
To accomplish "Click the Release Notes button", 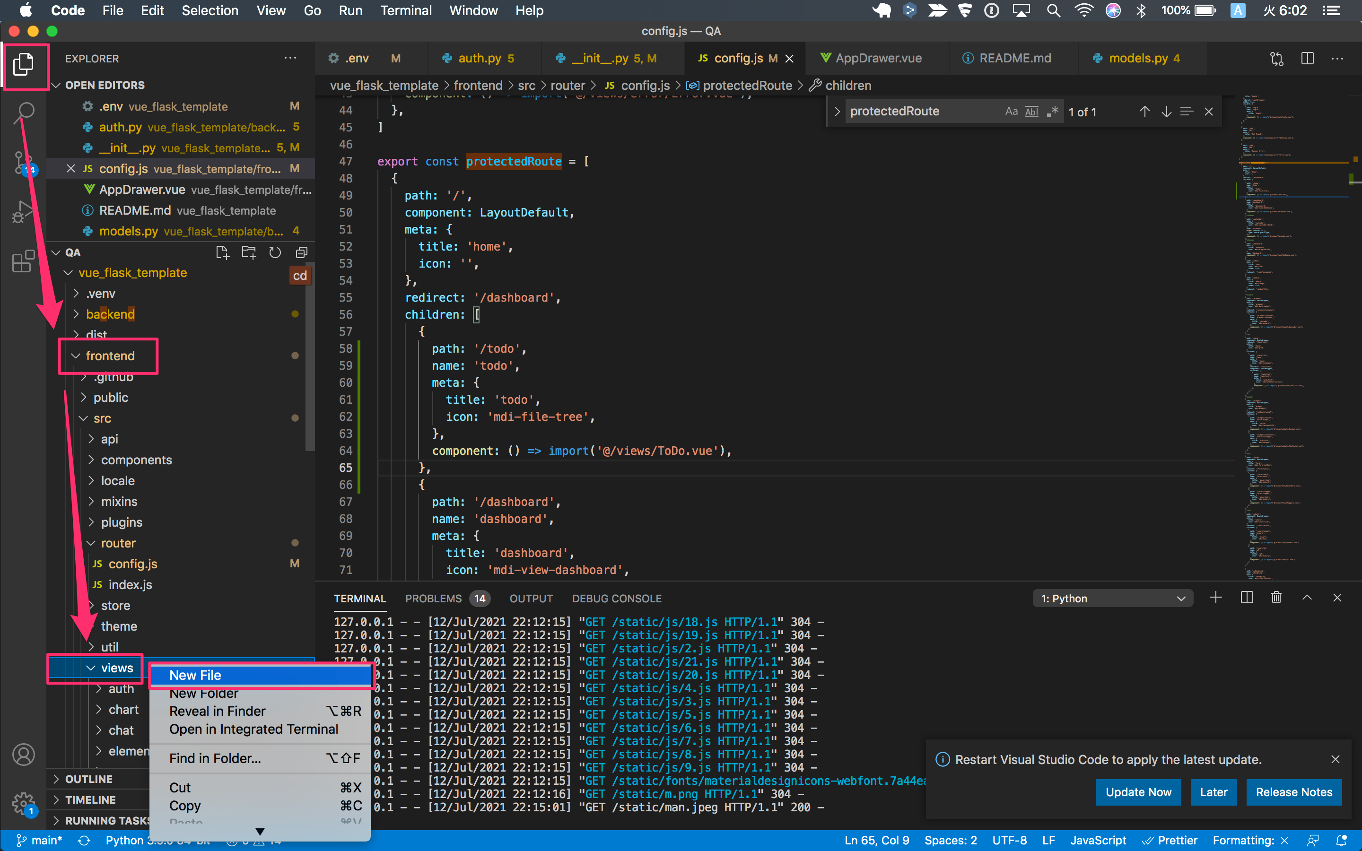I will pyautogui.click(x=1293, y=792).
